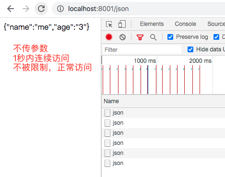Open the site info icon in address bar
The height and width of the screenshot is (177, 225).
pos(60,9)
